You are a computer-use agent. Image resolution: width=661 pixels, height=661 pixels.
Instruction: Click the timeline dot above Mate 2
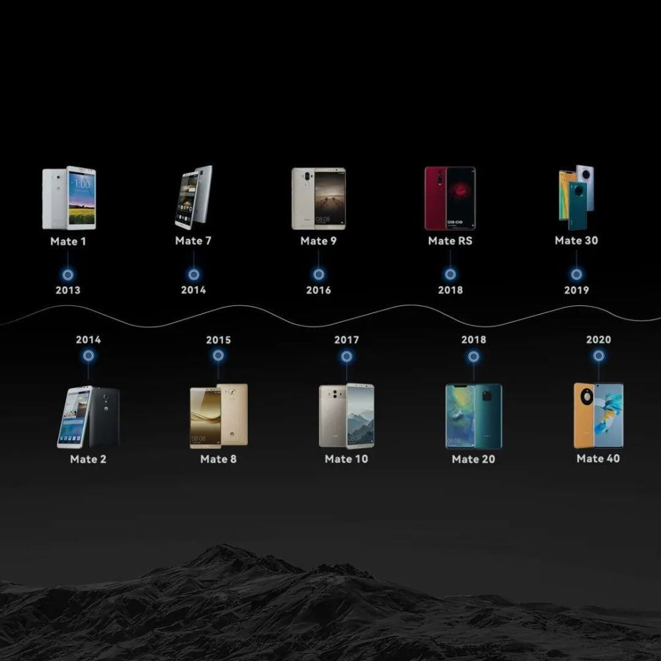click(x=88, y=356)
